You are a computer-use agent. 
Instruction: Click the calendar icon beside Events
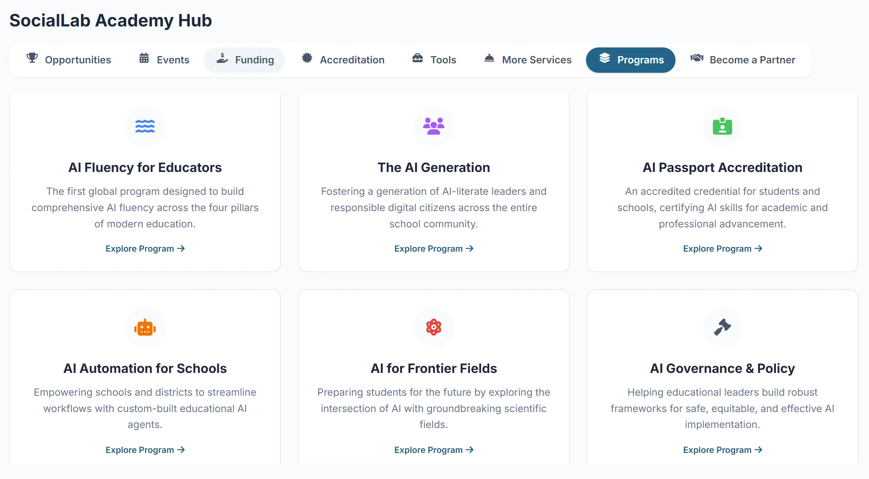point(144,59)
